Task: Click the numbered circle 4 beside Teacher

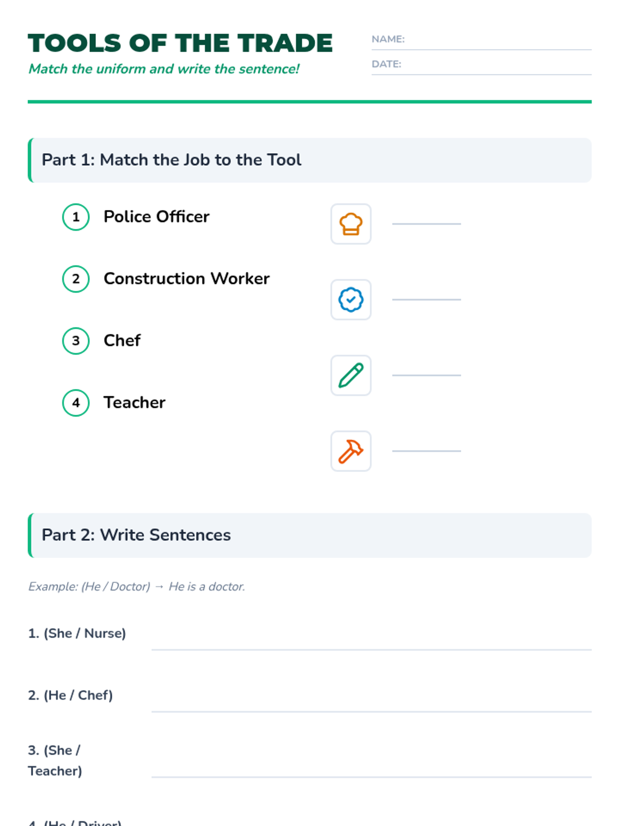Action: click(x=76, y=403)
